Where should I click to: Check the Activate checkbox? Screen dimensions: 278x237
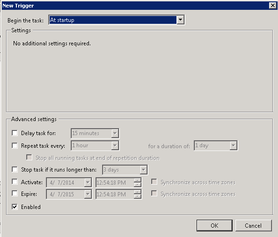point(15,182)
